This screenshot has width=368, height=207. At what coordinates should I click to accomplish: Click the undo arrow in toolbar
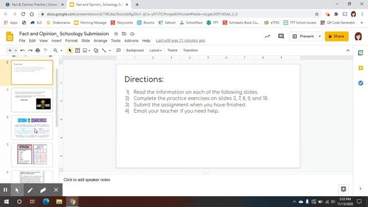tap(22, 51)
